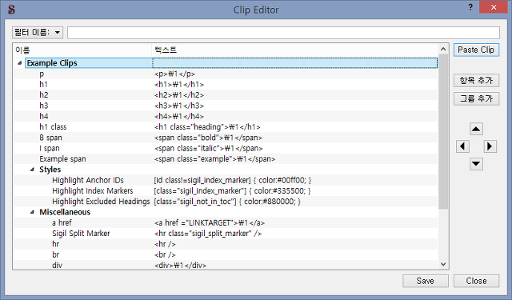Select the h4 clip row
The height and width of the screenshot is (300, 512).
226,116
